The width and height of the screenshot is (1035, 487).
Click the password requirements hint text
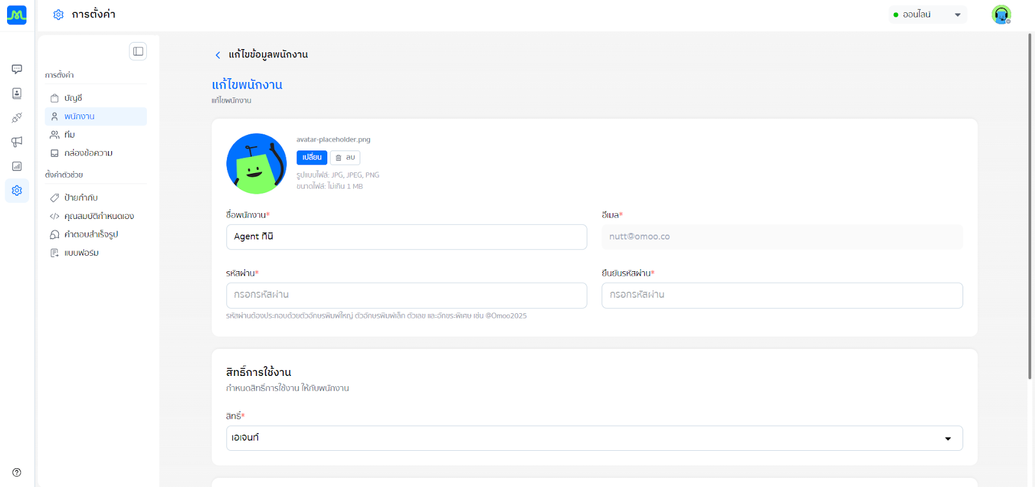[376, 316]
